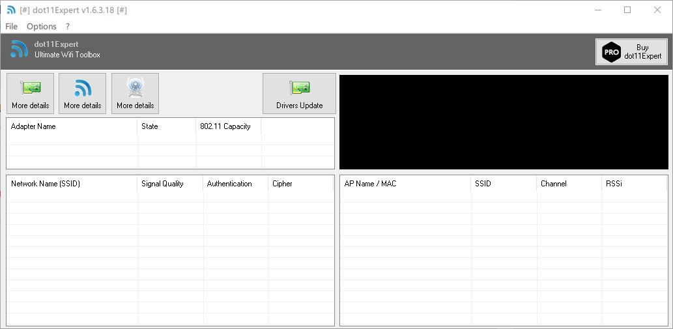Click the Drivers Update button
The width and height of the screenshot is (673, 329).
tap(299, 94)
